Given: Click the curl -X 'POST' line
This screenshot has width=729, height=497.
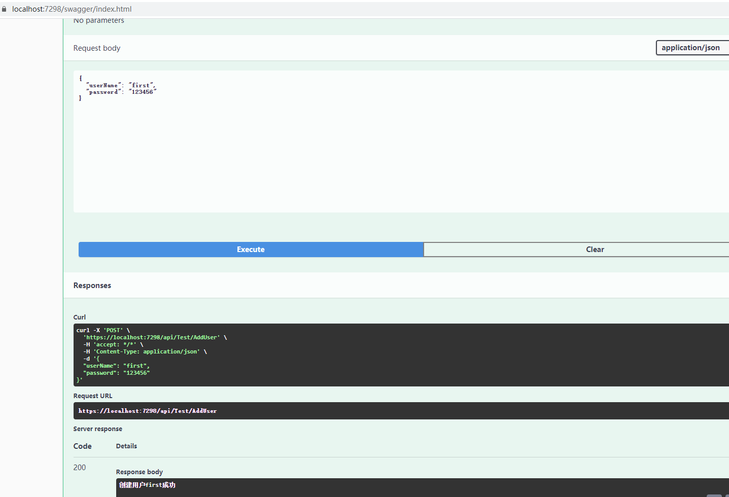Looking at the screenshot, I should coord(103,330).
